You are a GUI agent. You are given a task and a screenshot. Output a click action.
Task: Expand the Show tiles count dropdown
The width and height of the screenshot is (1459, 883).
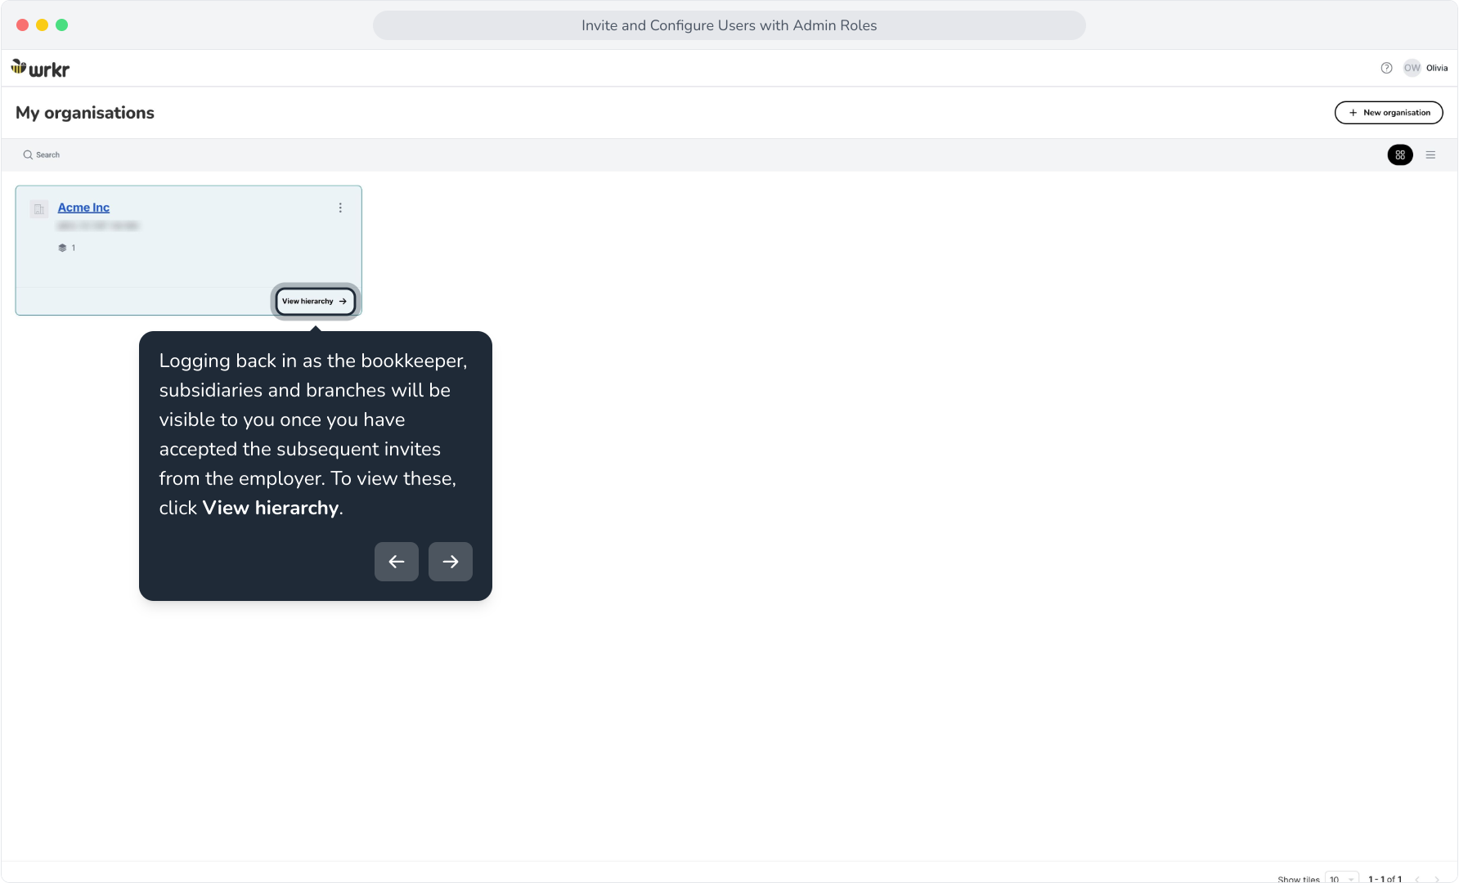point(1342,879)
